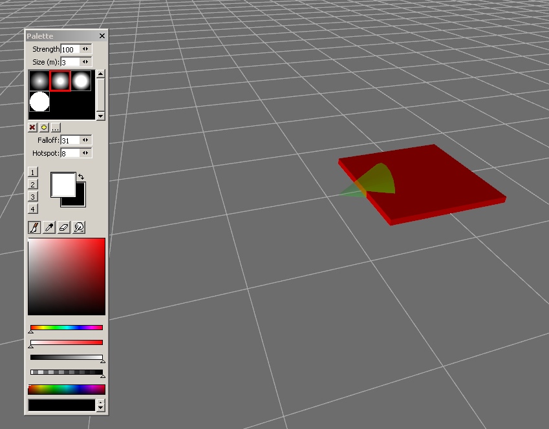
Task: Click the Strength value field
Action: 70,49
